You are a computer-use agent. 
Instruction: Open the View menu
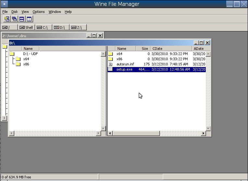click(25, 12)
